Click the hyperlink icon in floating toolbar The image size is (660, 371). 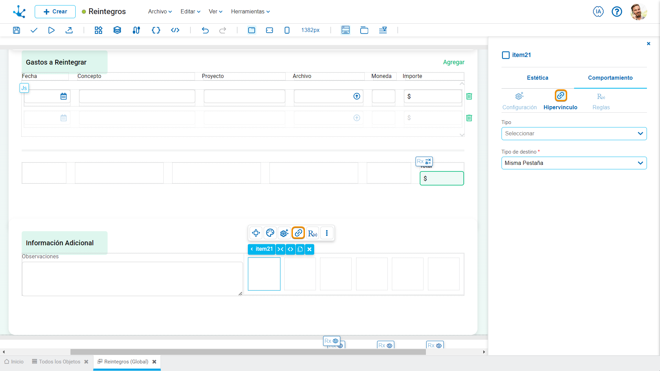click(298, 233)
